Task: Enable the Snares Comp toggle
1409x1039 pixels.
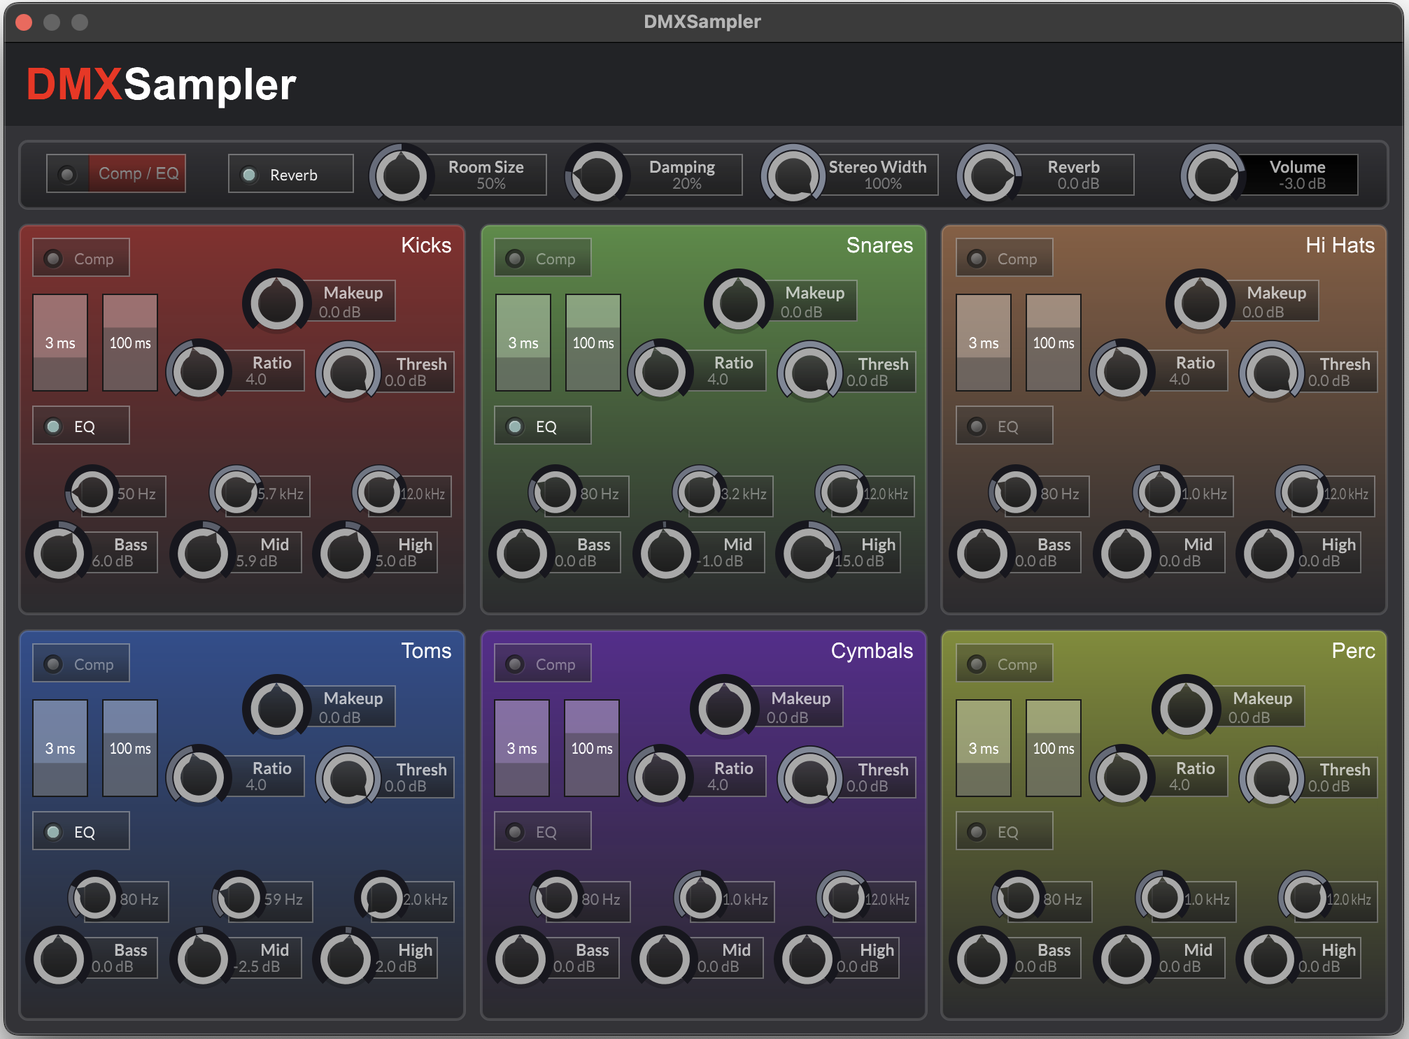Action: [x=542, y=258]
